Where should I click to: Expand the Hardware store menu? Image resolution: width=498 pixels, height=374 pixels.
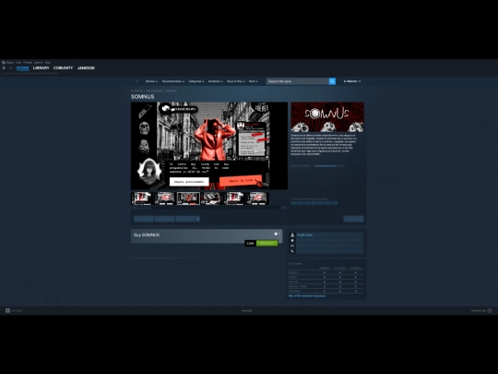(x=215, y=81)
